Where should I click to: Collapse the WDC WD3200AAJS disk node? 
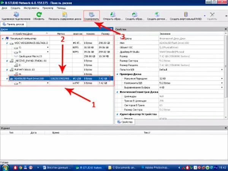(x=7, y=43)
